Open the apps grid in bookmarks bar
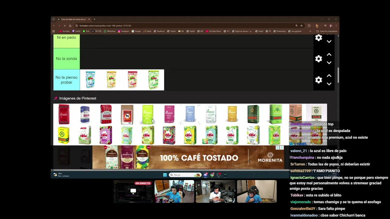The width and height of the screenshot is (390, 219). tap(54, 31)
